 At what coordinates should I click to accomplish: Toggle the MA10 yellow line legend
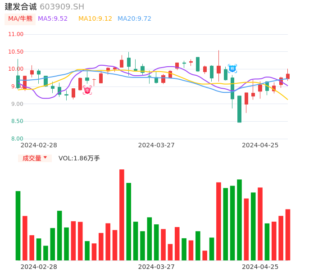[x=95, y=19]
